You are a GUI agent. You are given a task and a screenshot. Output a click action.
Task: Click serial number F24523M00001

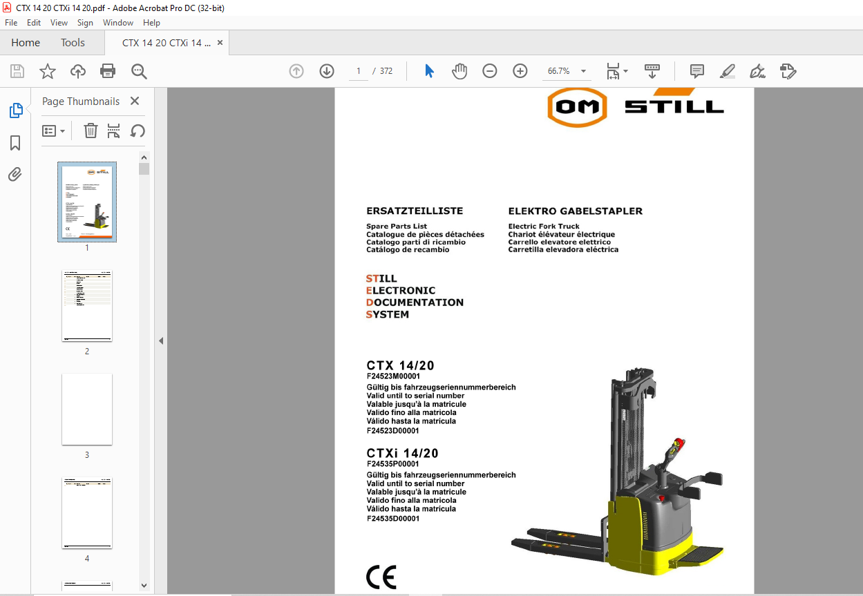coord(393,377)
